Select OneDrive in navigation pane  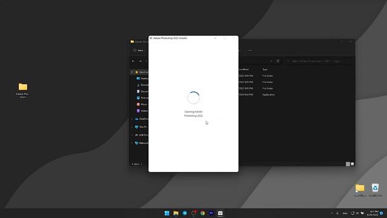pyautogui.click(x=141, y=119)
